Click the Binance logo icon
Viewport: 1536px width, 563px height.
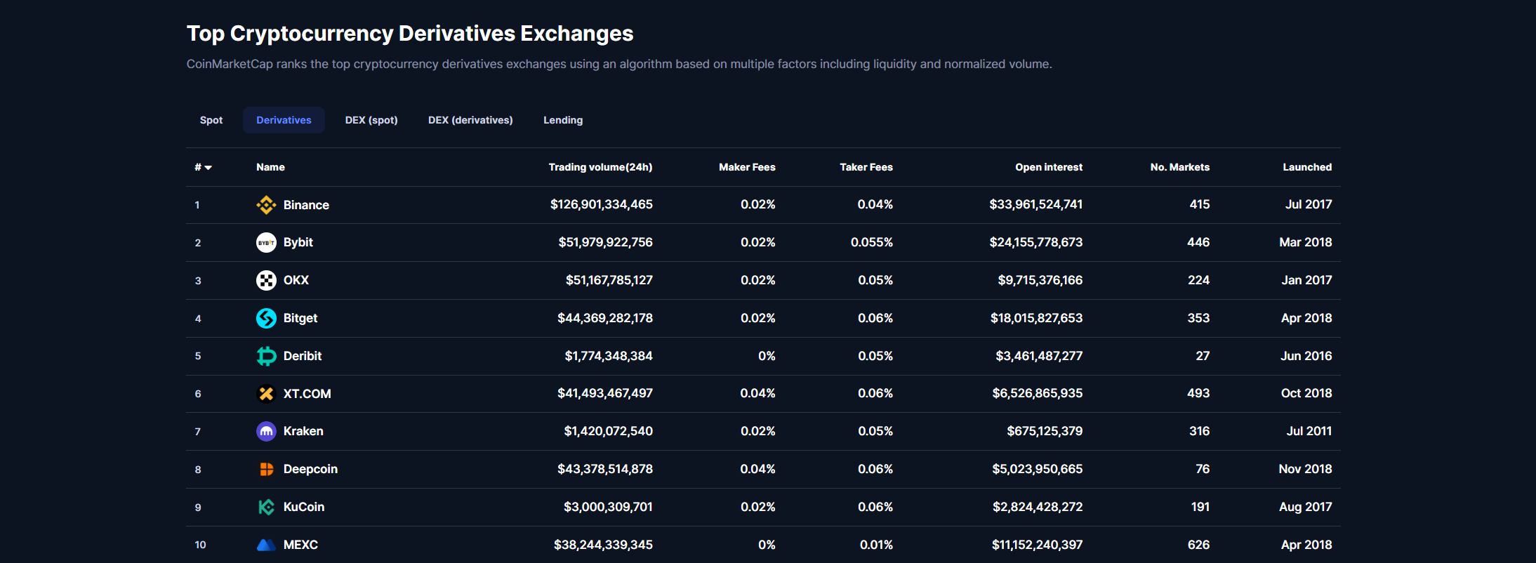pos(266,205)
